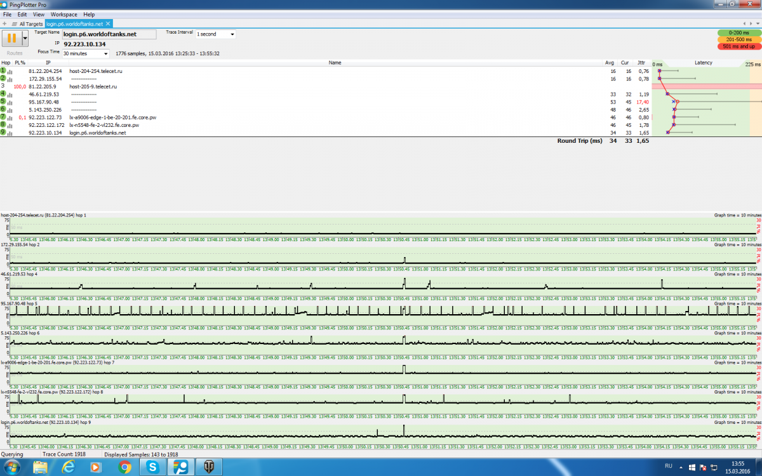Viewport: 762px width, 476px height.
Task: Click the hop 1 timeline graph title
Action: click(x=43, y=216)
